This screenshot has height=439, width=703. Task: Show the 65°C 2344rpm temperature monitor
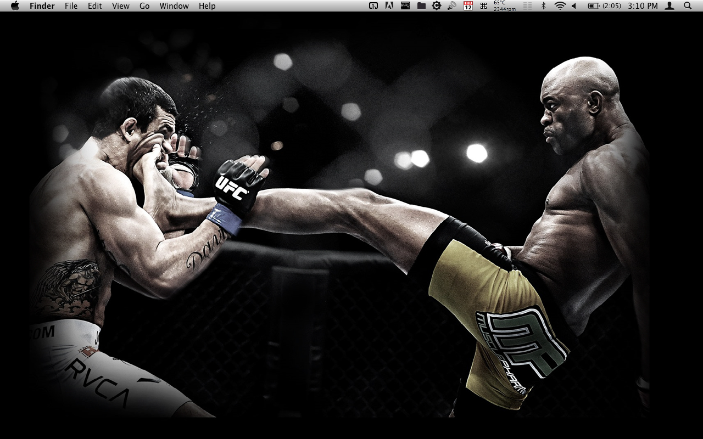[504, 6]
